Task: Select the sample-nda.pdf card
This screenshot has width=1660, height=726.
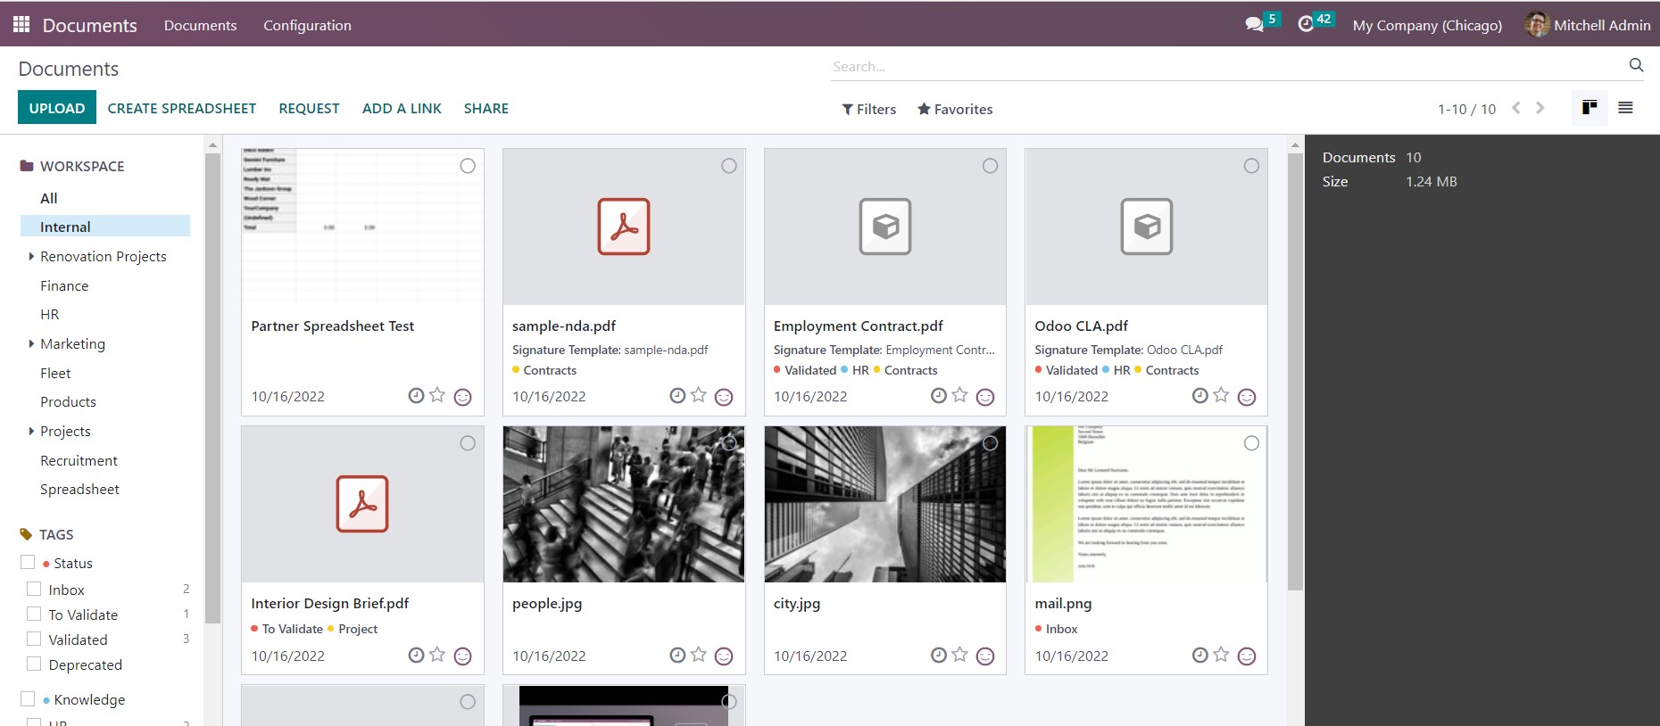Action: (729, 166)
